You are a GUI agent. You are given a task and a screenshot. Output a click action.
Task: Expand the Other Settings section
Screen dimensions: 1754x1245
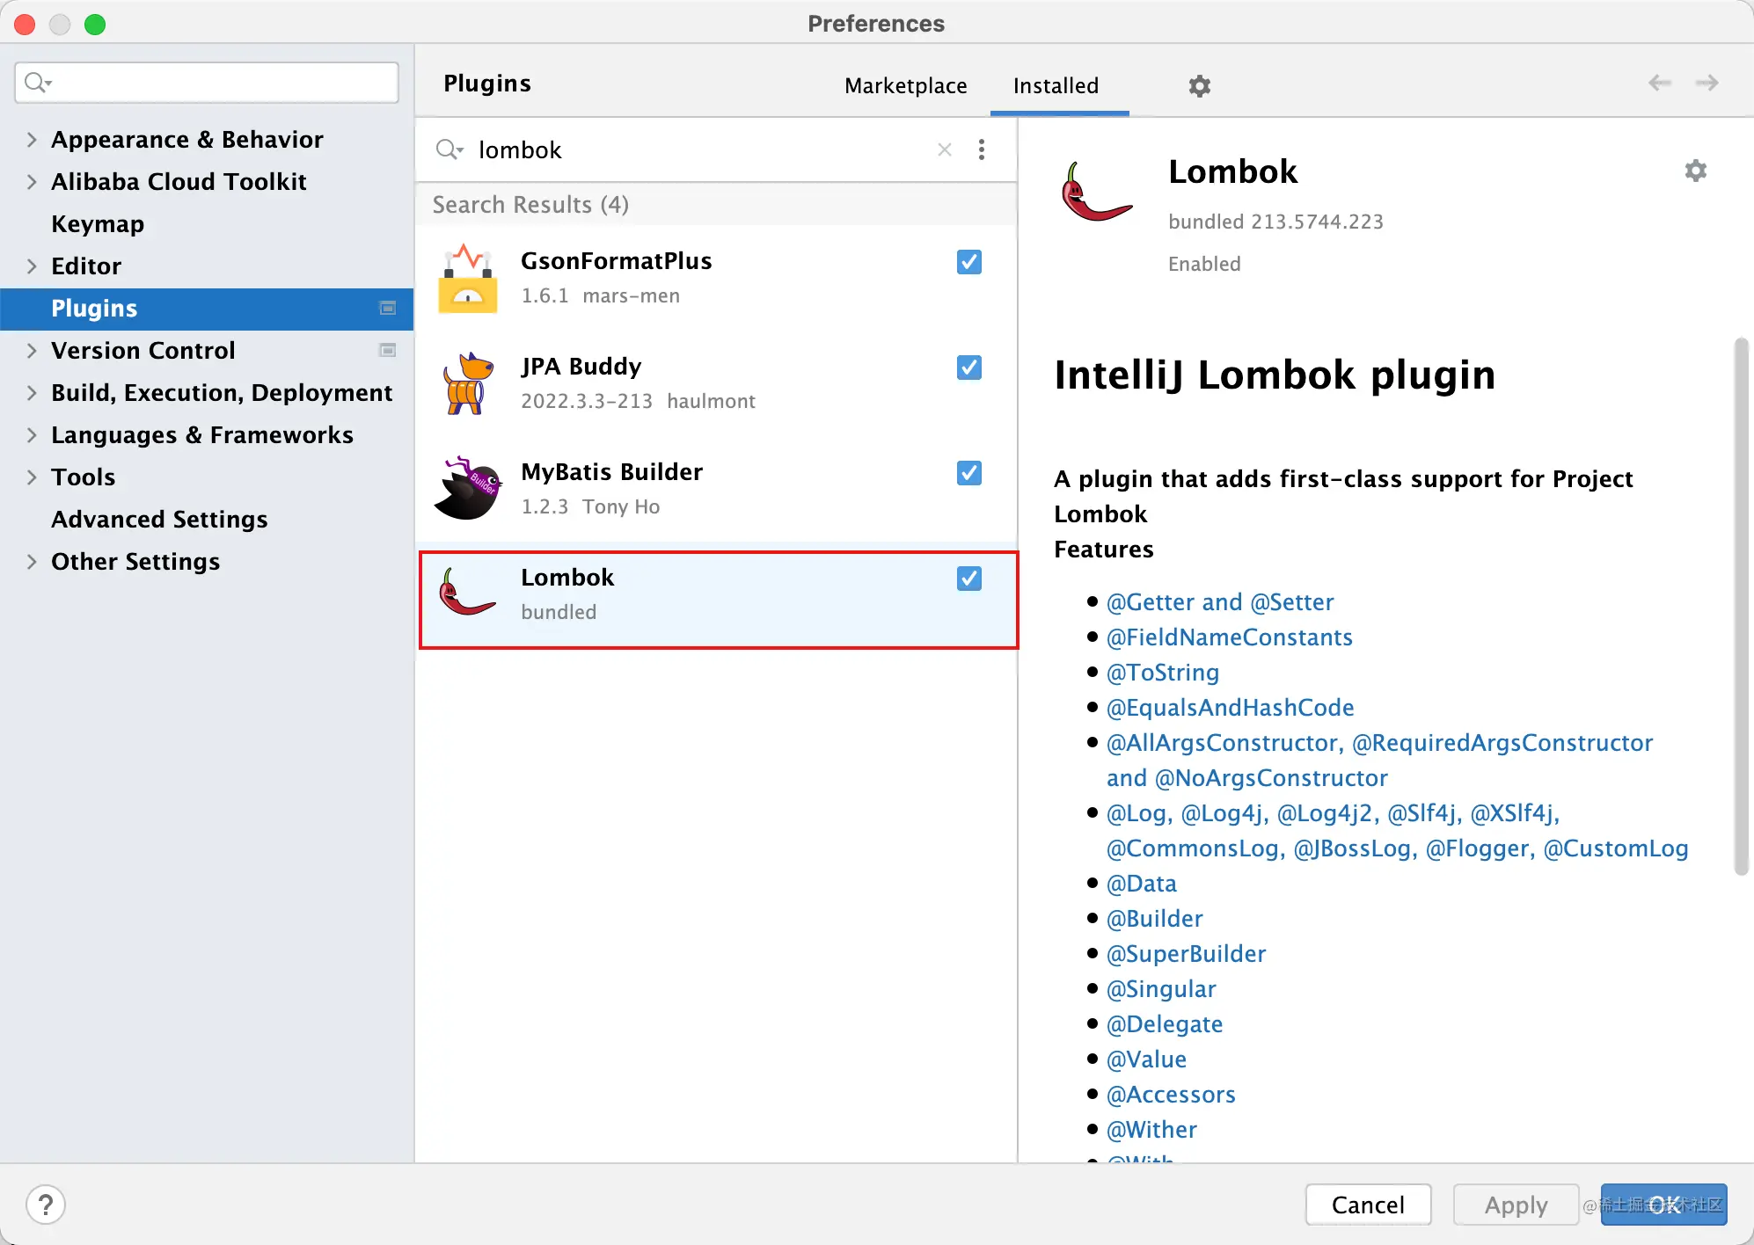[x=32, y=561]
